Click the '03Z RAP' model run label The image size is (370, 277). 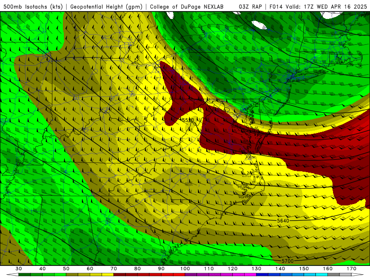250,6
